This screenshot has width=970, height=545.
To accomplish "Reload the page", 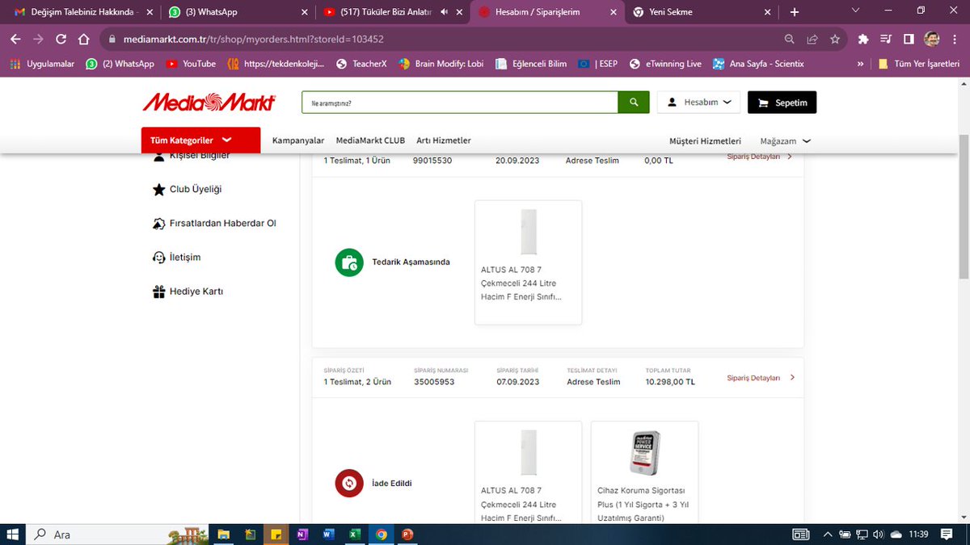I will tap(61, 39).
